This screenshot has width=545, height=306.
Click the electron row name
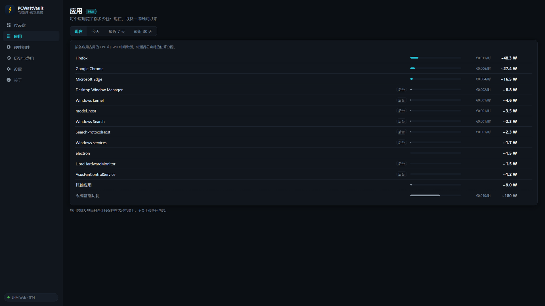click(83, 153)
